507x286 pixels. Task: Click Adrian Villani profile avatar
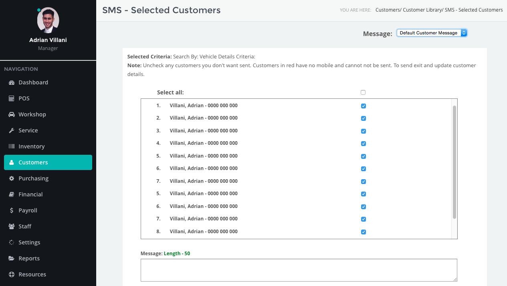click(x=48, y=20)
